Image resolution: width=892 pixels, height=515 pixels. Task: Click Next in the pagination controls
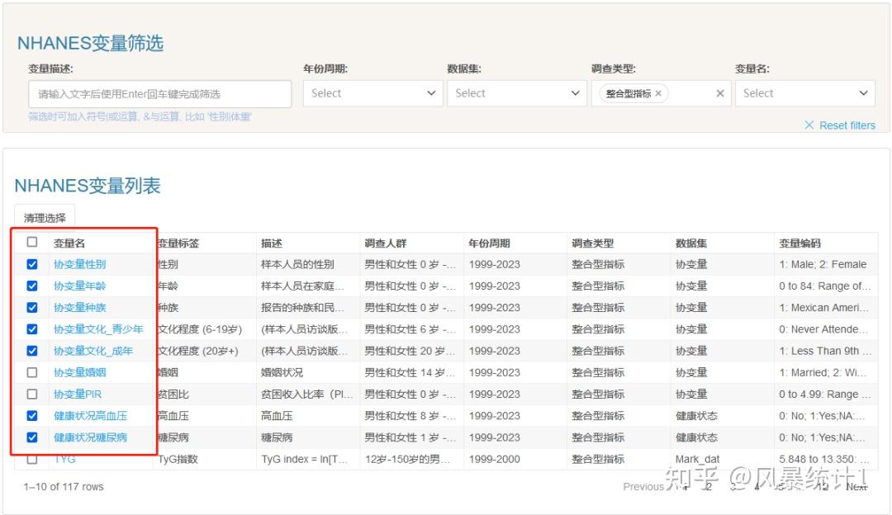[856, 486]
